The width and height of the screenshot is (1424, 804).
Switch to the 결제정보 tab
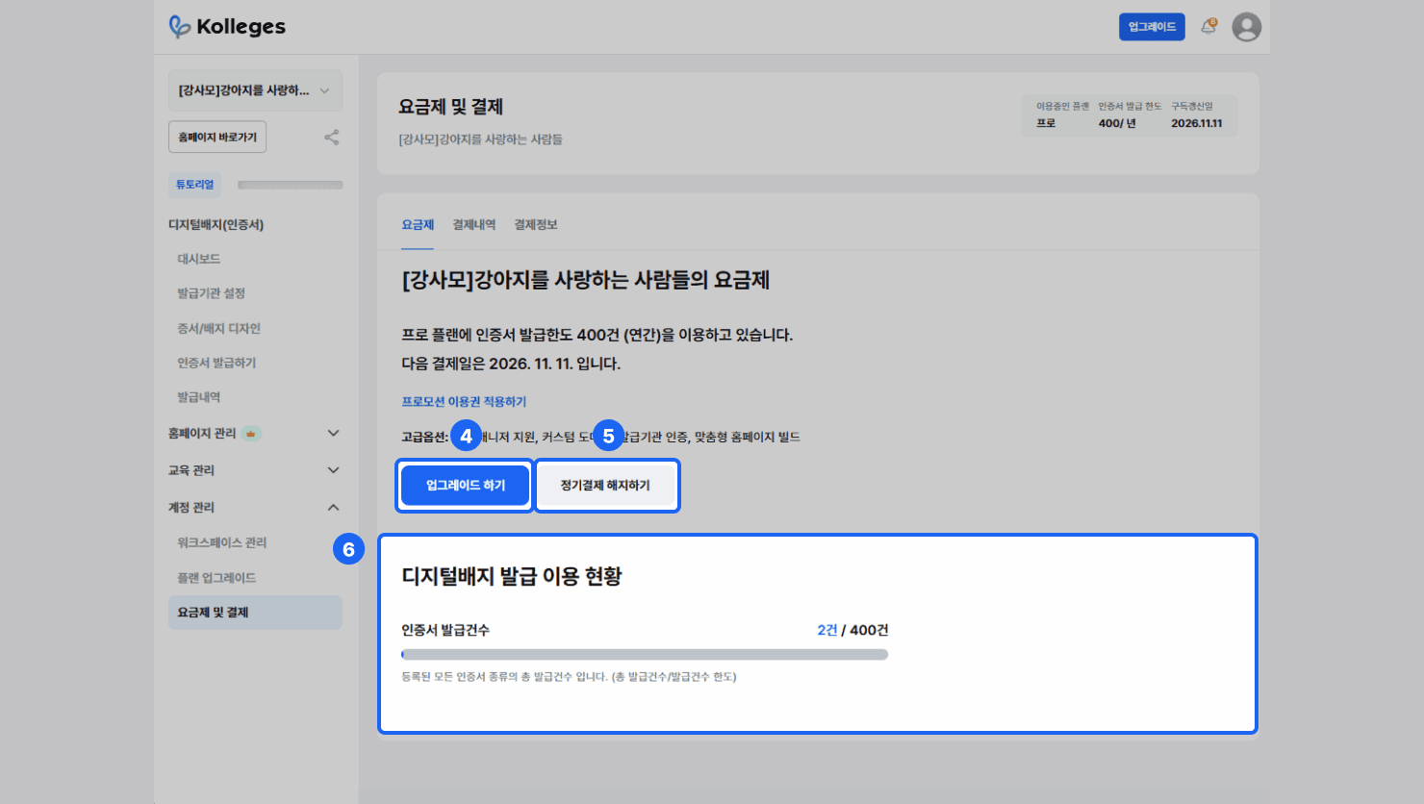[536, 225]
